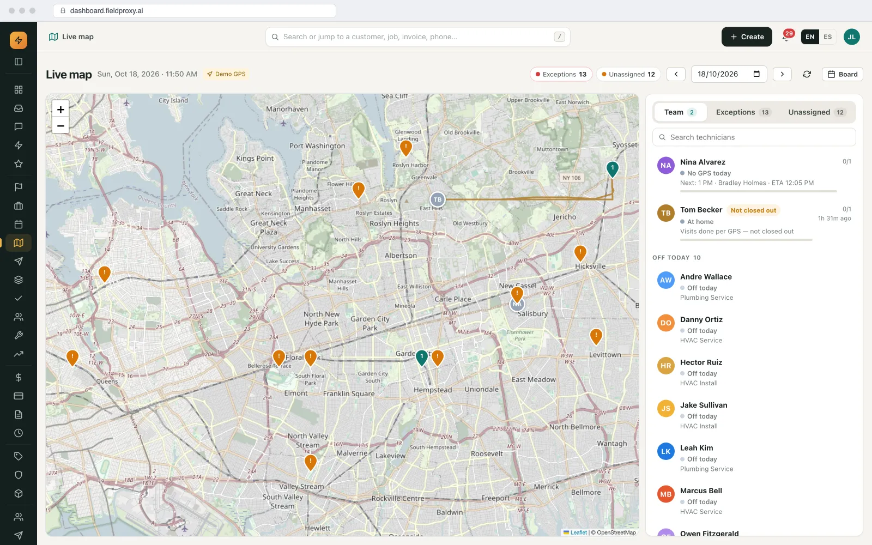Image resolution: width=872 pixels, height=545 pixels.
Task: Open the shield icon in sidebar
Action: coord(19,475)
